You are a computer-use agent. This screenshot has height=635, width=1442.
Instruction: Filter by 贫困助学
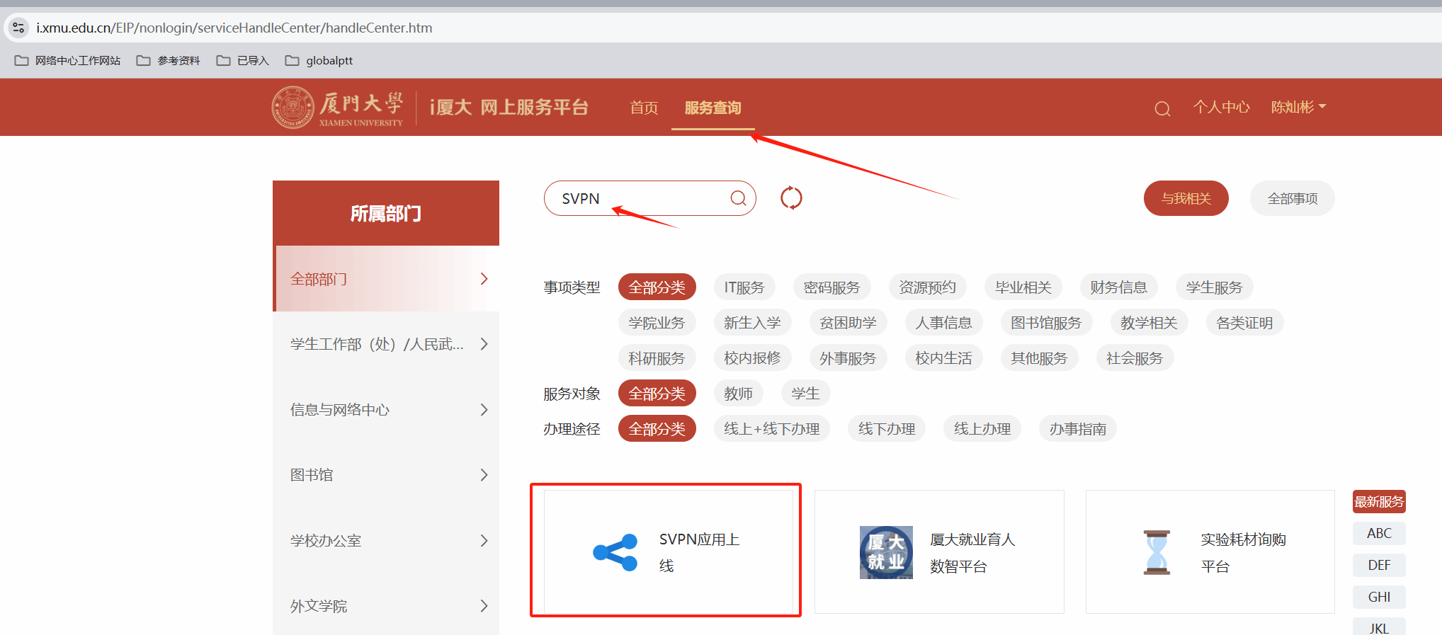[x=848, y=323]
